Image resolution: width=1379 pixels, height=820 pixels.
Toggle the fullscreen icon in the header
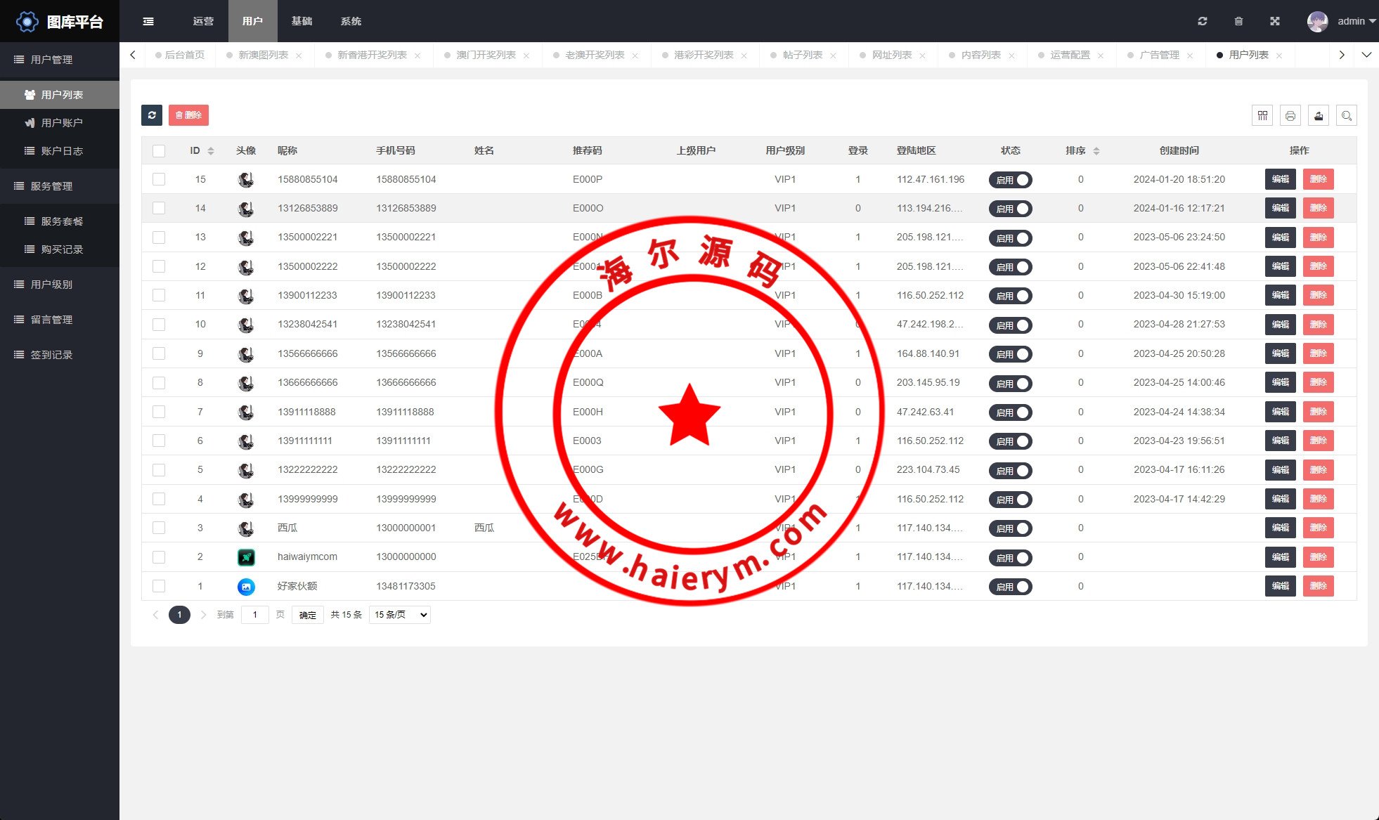pyautogui.click(x=1275, y=21)
